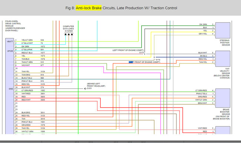Image resolution: width=241 pixels, height=143 pixels.
Task: Click the "TAN/YEL" label at pin 11
Action: 25,71
